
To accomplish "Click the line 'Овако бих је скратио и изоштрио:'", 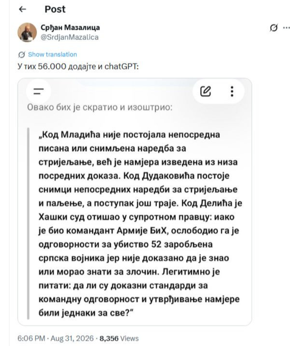I will (100, 107).
